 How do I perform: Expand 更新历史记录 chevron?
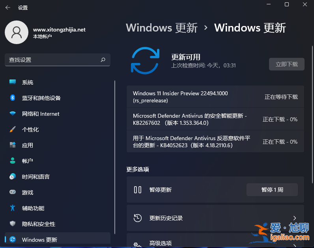294,218
